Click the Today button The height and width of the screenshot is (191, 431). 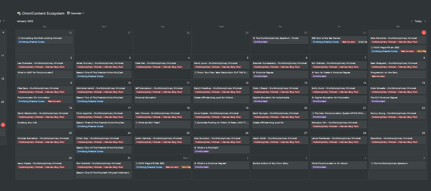click(418, 21)
